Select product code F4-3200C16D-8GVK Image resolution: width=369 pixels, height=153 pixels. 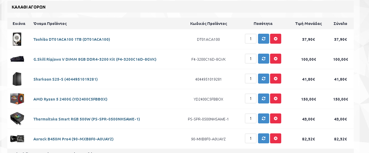tap(208, 59)
